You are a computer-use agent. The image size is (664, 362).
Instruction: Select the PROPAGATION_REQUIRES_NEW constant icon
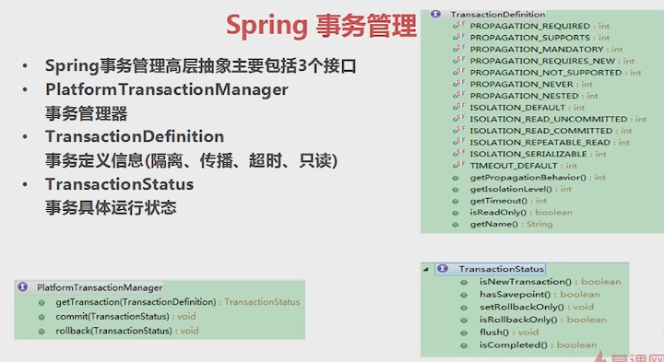pyautogui.click(x=458, y=61)
